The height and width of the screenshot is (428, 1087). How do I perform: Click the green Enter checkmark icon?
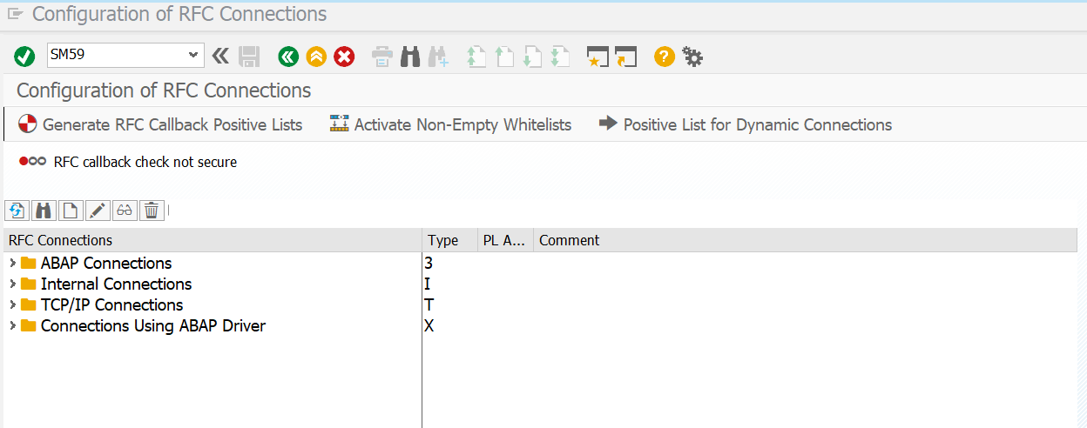24,57
